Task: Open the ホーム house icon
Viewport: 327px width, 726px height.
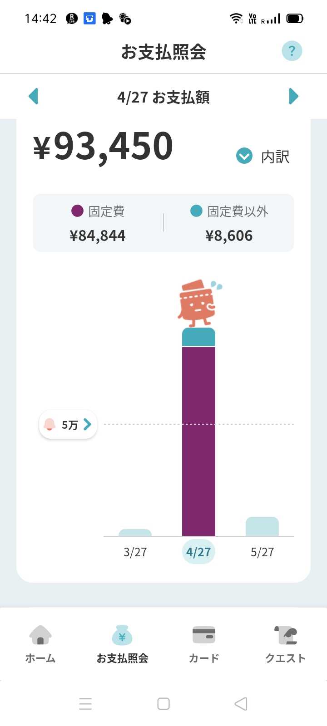Action: click(x=40, y=635)
